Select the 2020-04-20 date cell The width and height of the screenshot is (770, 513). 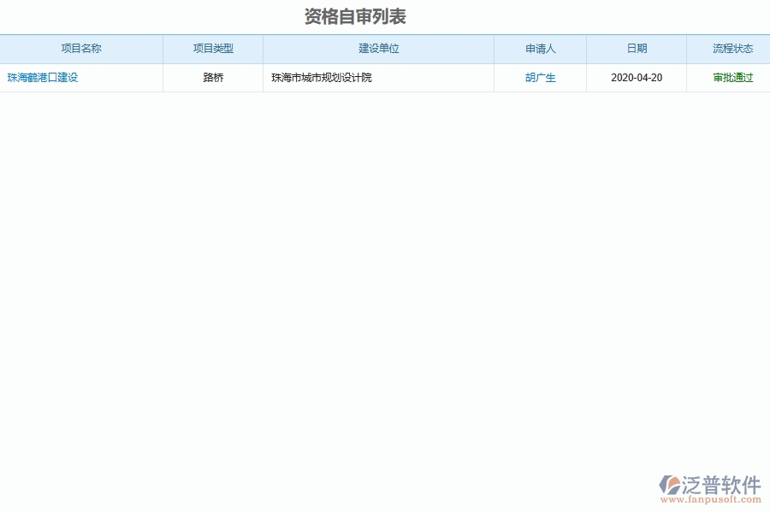(x=636, y=77)
